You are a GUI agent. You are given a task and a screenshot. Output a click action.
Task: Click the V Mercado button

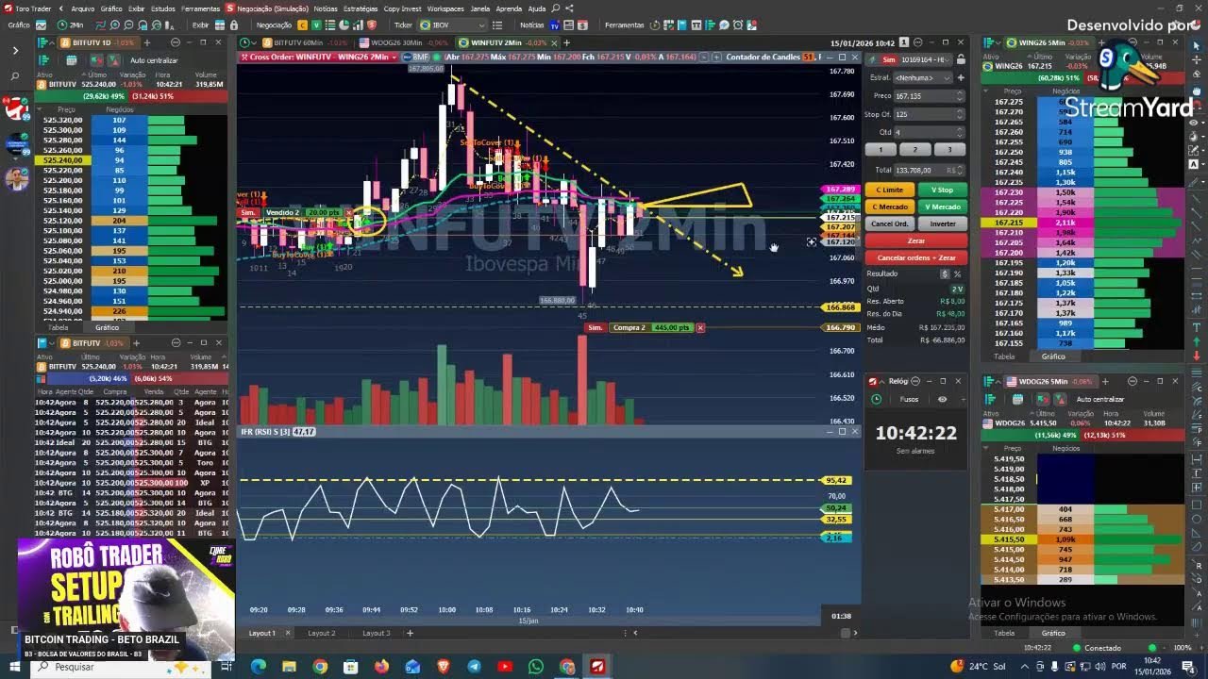tap(943, 207)
